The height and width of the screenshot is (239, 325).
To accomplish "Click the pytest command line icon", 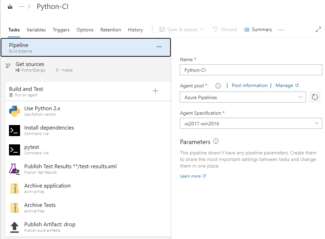I will 15,150.
